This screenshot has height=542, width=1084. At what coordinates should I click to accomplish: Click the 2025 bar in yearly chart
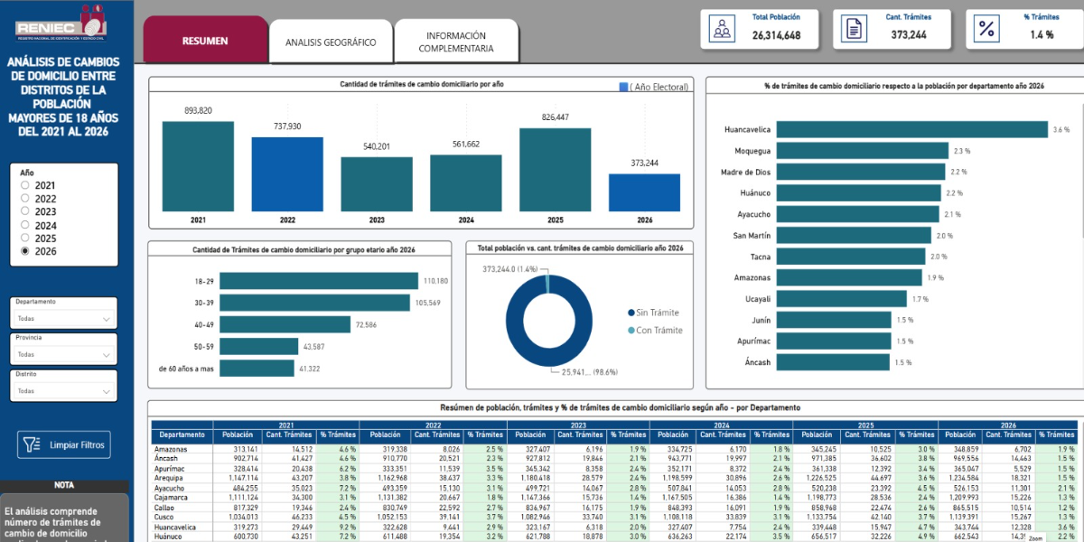[555, 170]
